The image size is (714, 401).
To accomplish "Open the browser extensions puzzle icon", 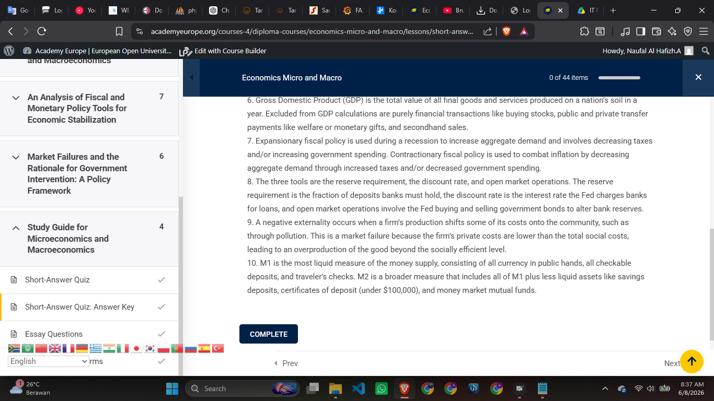I will pyautogui.click(x=584, y=31).
